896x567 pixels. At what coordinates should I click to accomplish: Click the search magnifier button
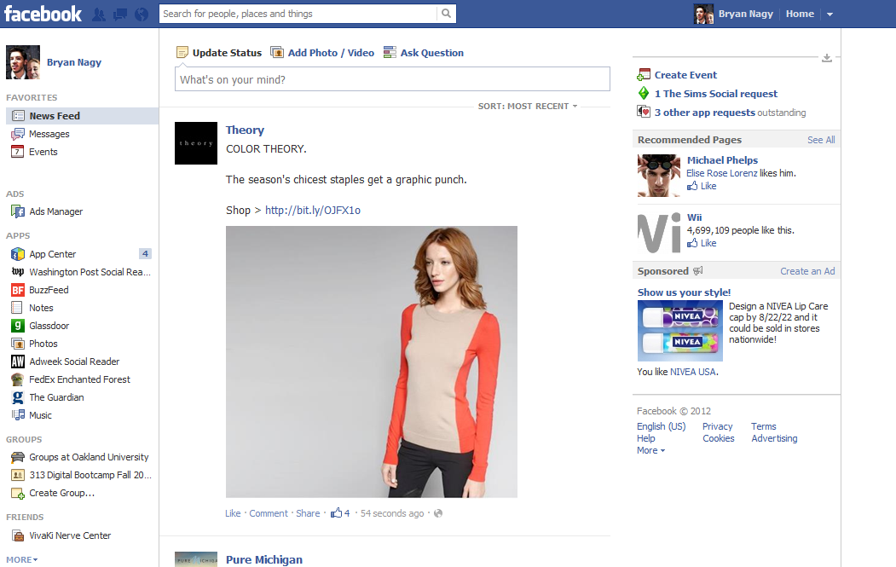click(446, 14)
